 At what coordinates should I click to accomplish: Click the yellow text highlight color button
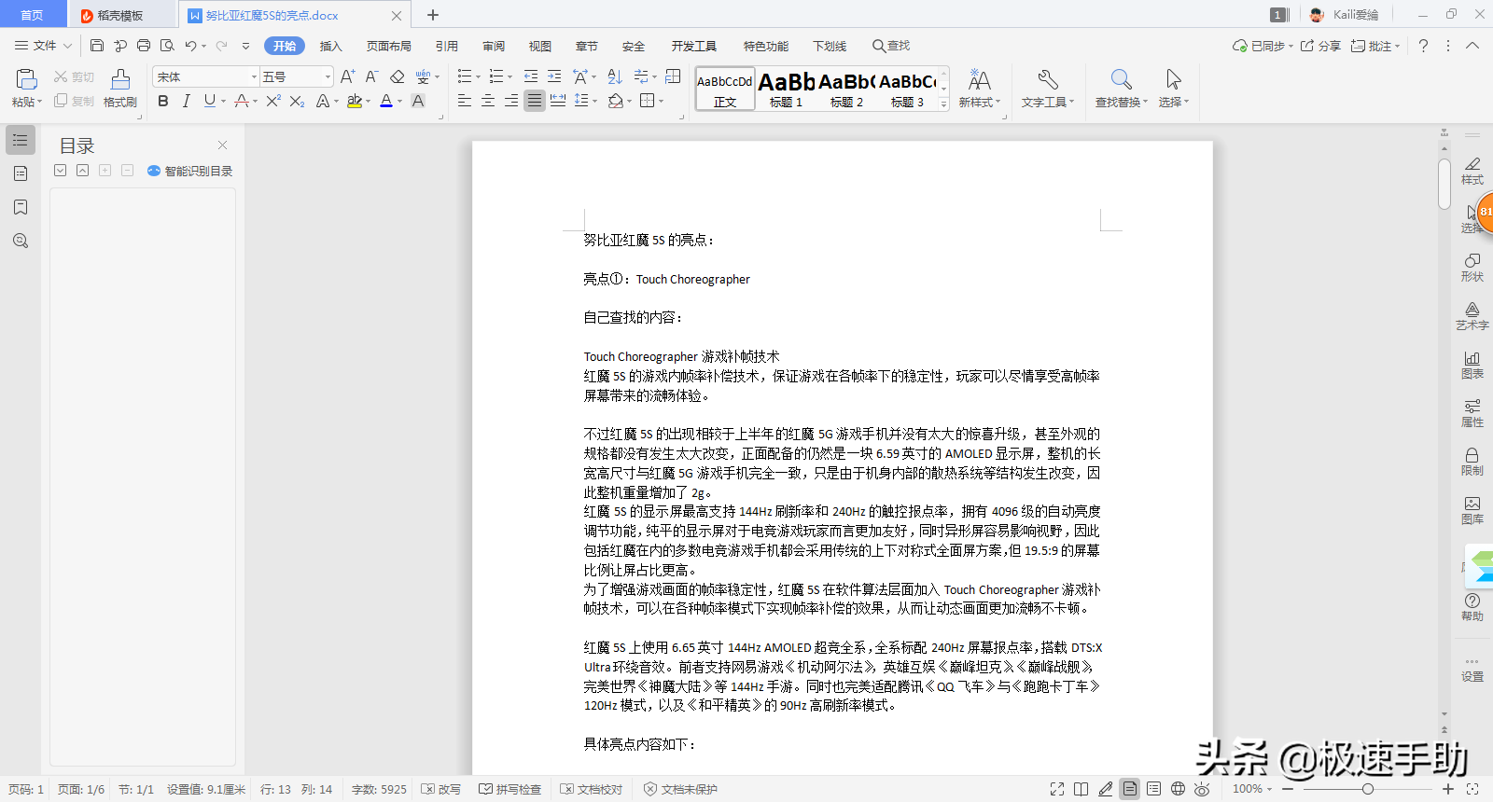pos(355,101)
